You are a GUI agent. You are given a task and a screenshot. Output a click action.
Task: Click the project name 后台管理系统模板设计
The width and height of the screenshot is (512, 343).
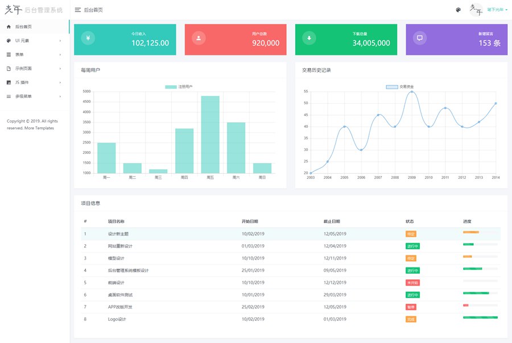129,271
